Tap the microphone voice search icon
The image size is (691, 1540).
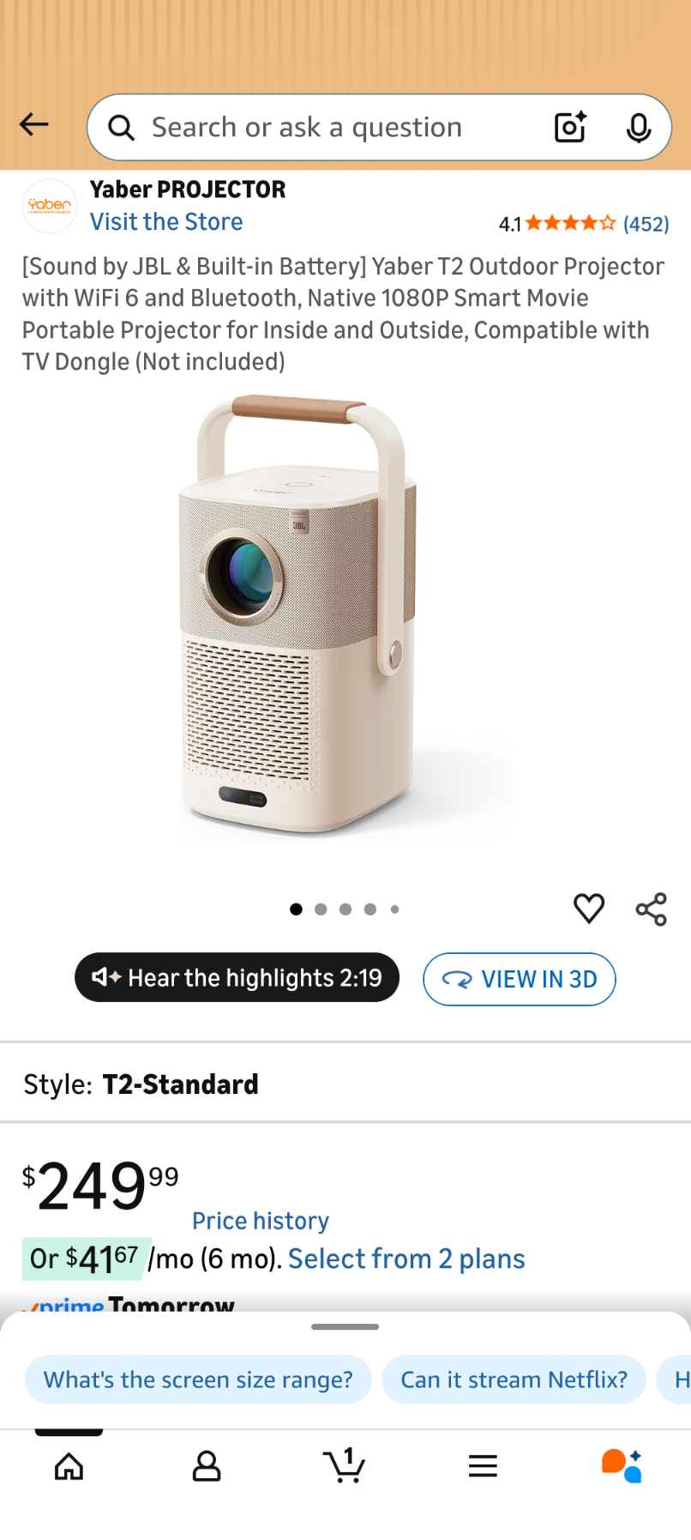[639, 127]
